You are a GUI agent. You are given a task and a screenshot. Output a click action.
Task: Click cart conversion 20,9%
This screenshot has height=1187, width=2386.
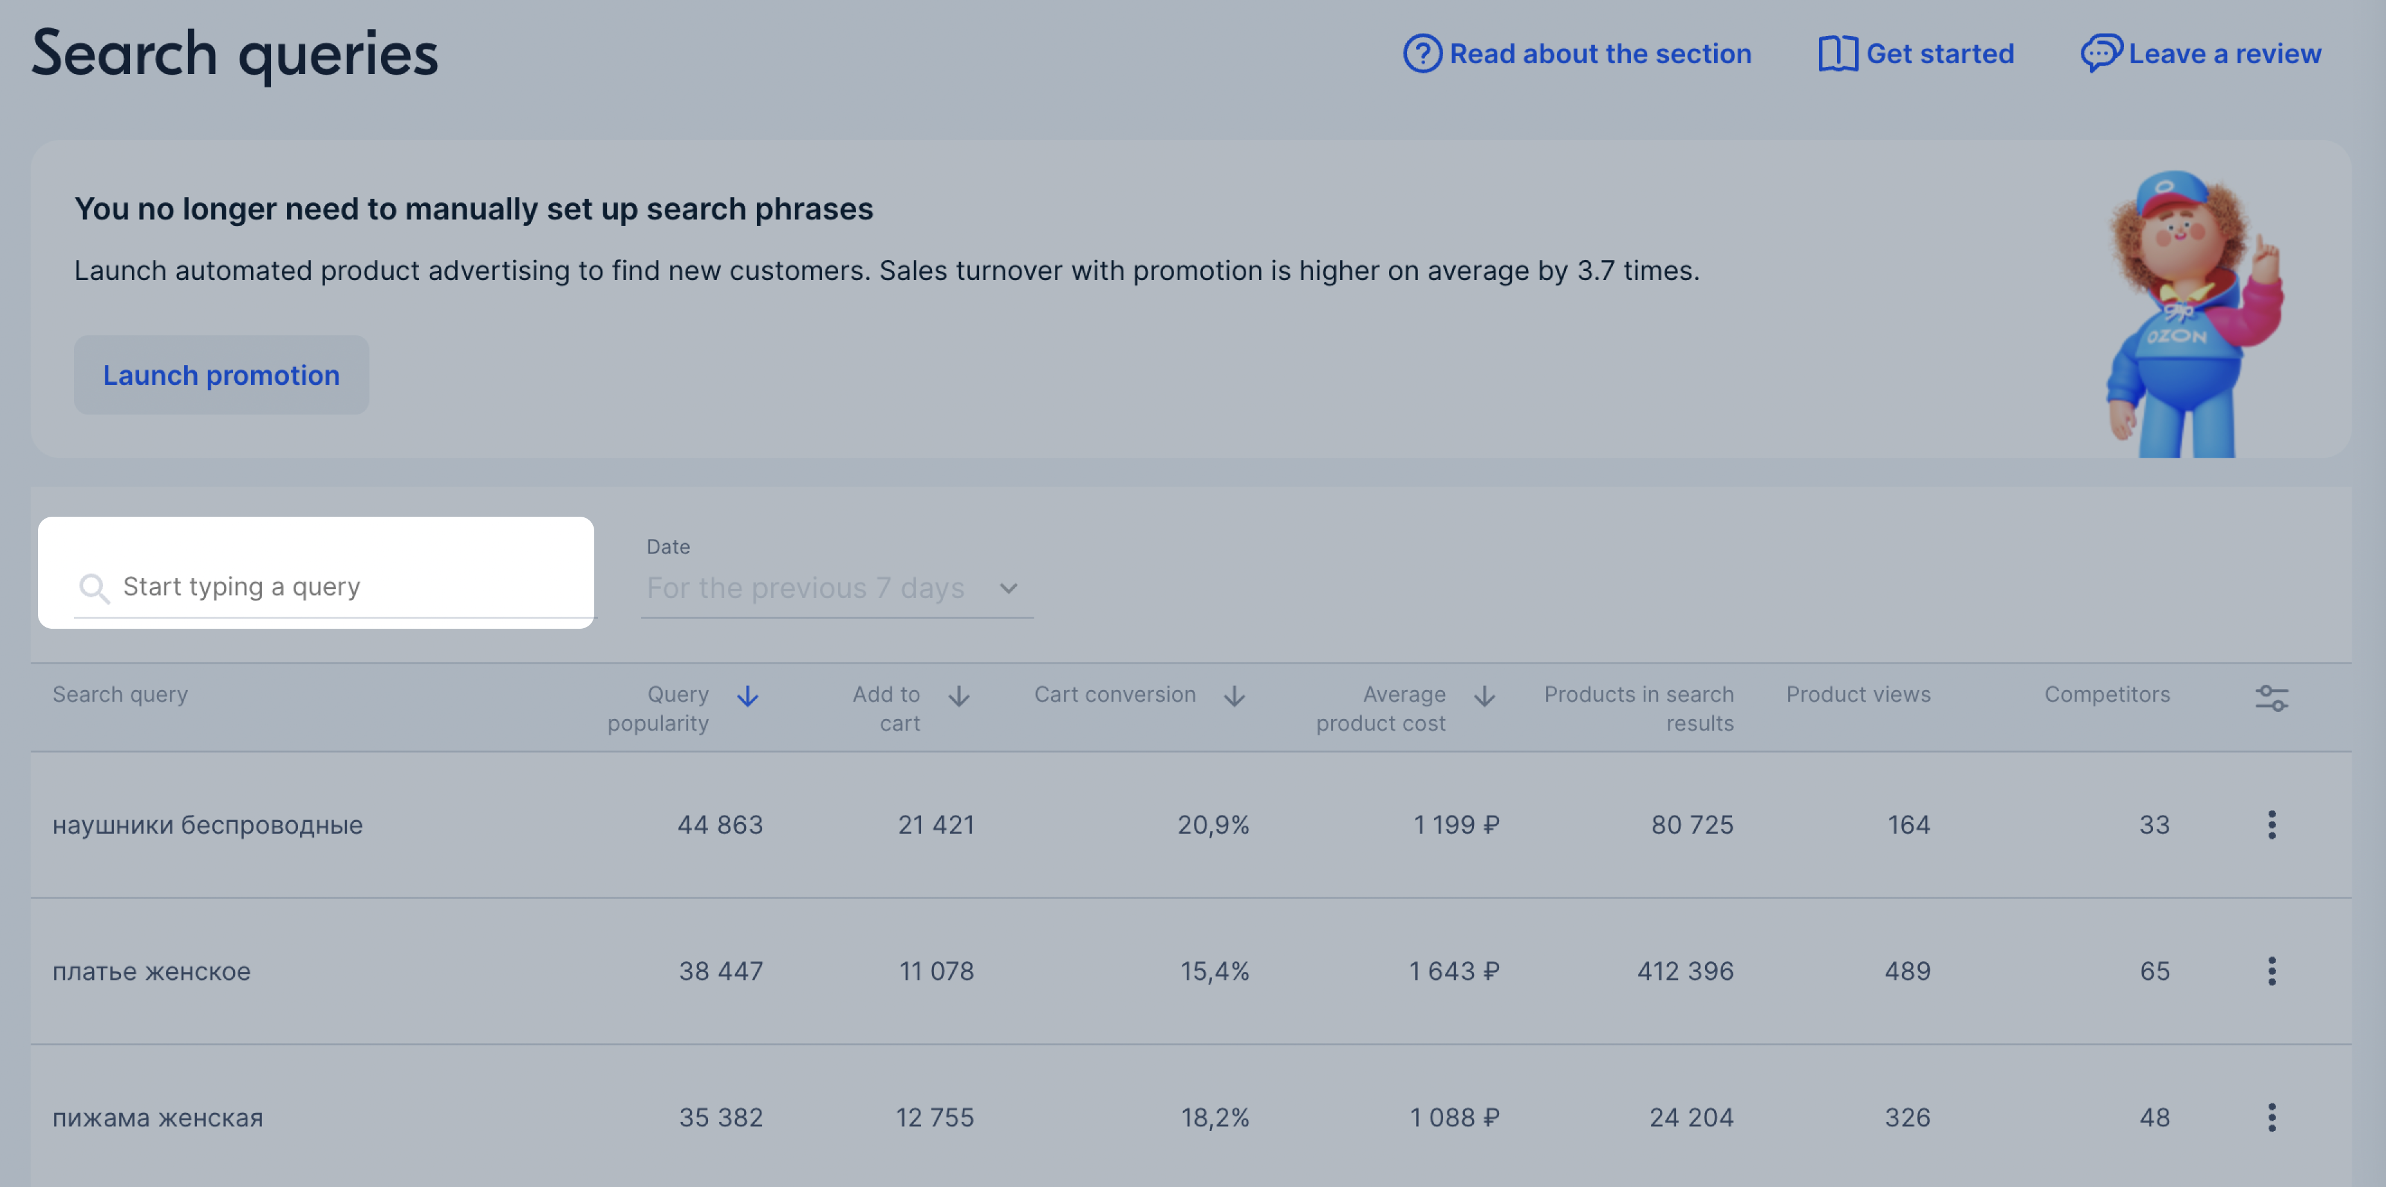click(1213, 824)
